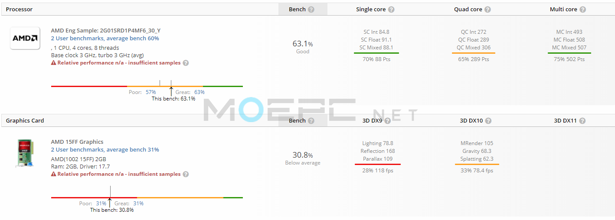The image size is (615, 220).
Task: Click help icon next to 3D DX10
Action: click(x=488, y=121)
